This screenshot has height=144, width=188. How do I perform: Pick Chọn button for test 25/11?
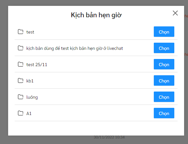point(164,64)
